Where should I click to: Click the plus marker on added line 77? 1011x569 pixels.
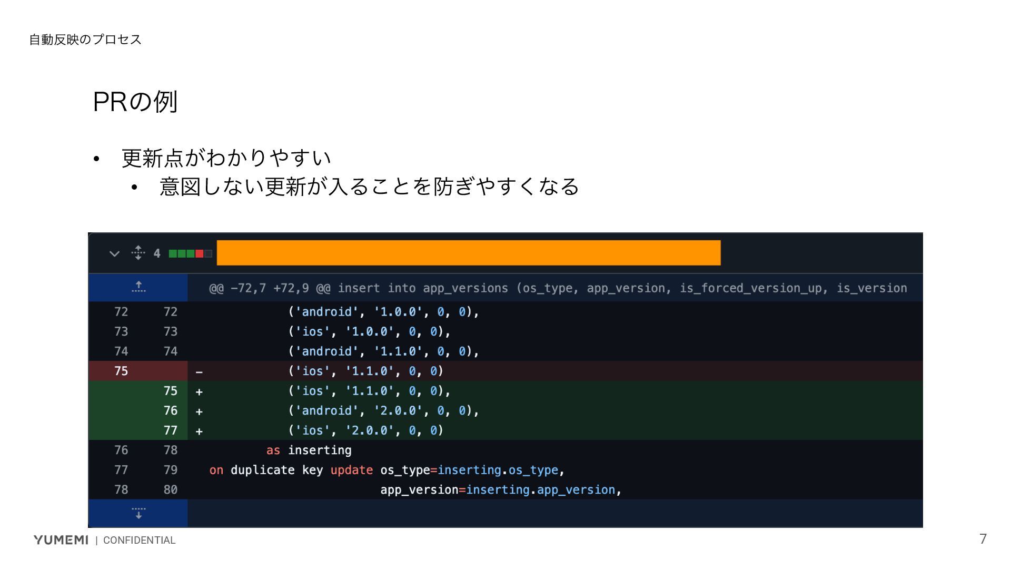click(x=199, y=431)
